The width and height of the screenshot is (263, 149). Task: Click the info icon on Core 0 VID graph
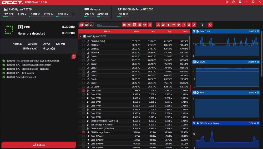click(x=258, y=31)
